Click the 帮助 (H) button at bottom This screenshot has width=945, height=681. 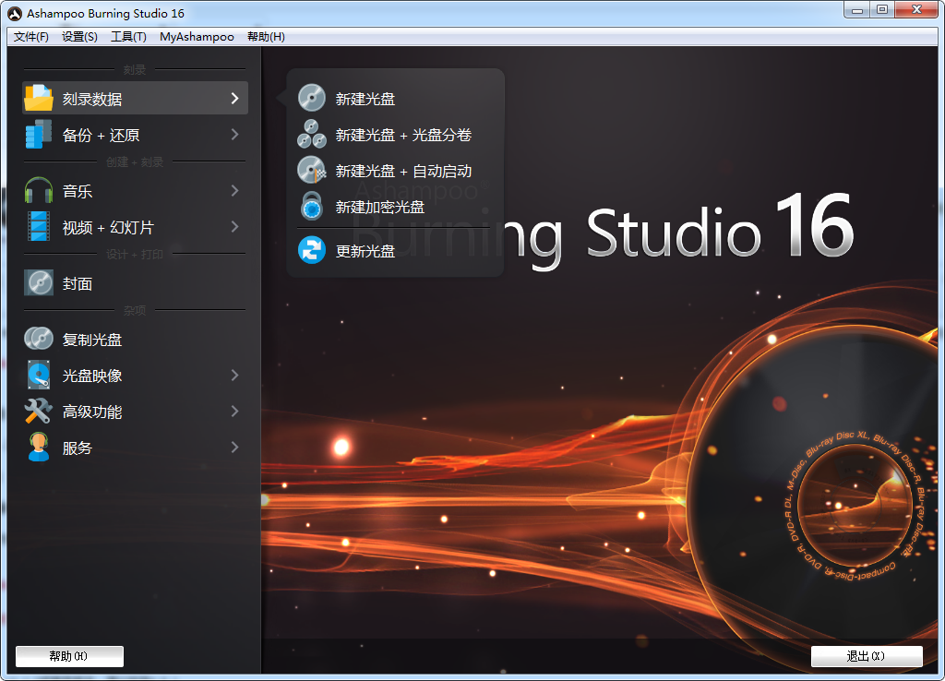click(69, 656)
